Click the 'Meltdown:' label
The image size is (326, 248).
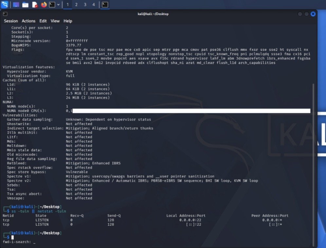(17, 146)
